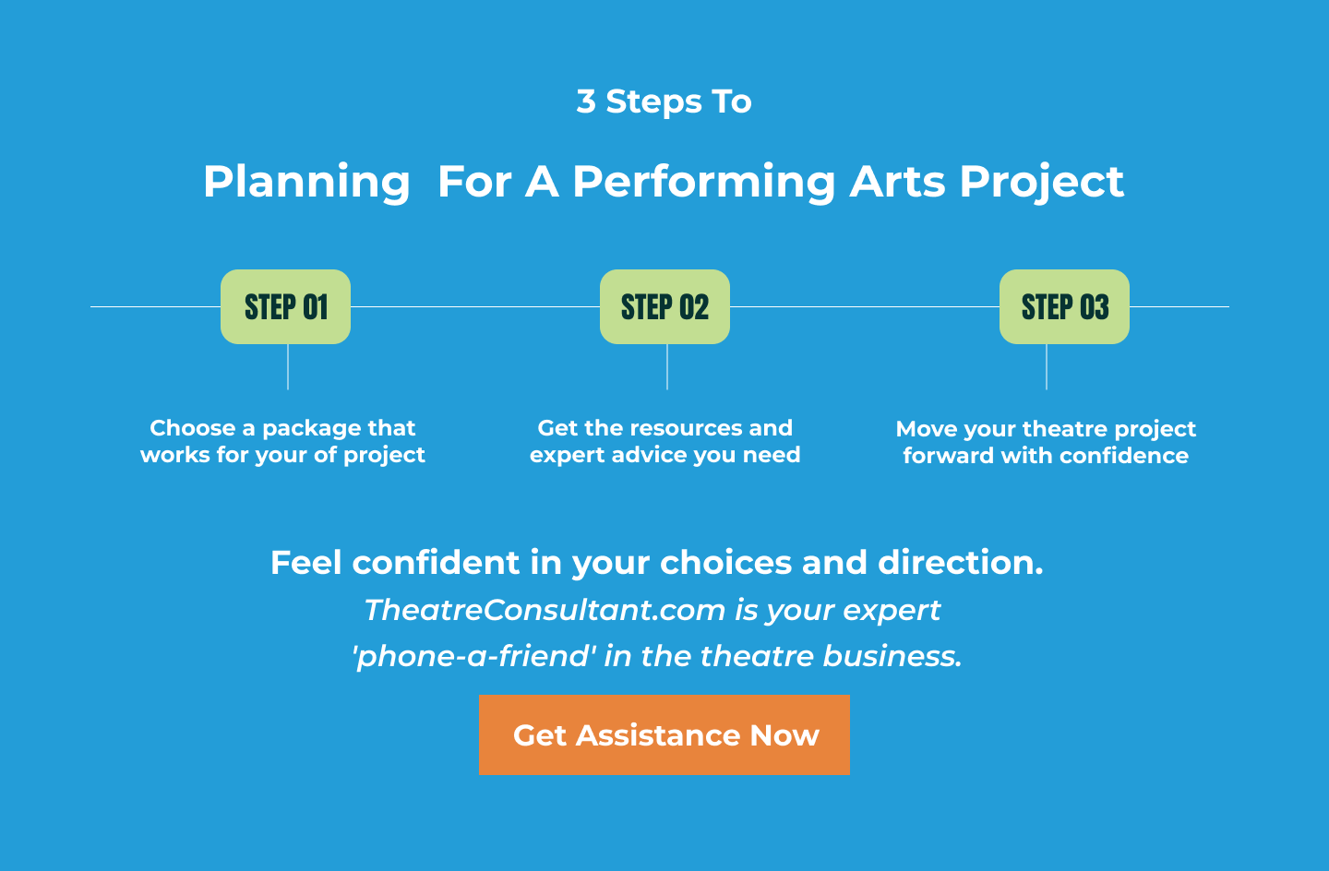
Task: Click 'Choose a package that works' description
Action: (x=282, y=441)
